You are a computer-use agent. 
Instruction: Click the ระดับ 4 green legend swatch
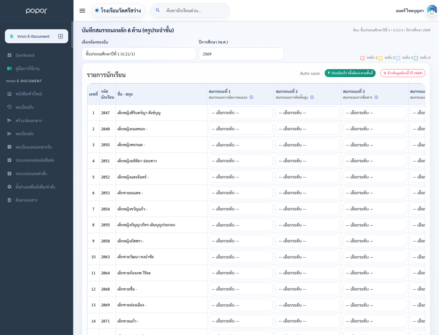[x=416, y=58]
